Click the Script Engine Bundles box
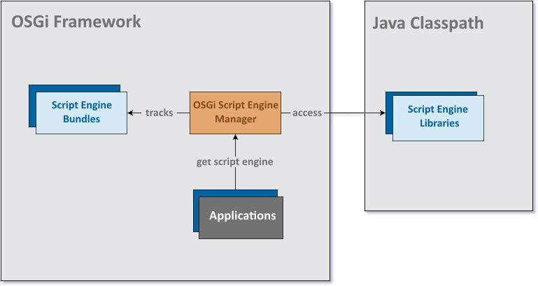Image resolution: width=538 pixels, height=286 pixels. pyautogui.click(x=81, y=113)
